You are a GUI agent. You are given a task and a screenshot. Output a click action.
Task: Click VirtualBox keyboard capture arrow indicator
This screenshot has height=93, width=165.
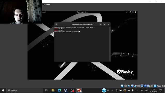pos(155,86)
